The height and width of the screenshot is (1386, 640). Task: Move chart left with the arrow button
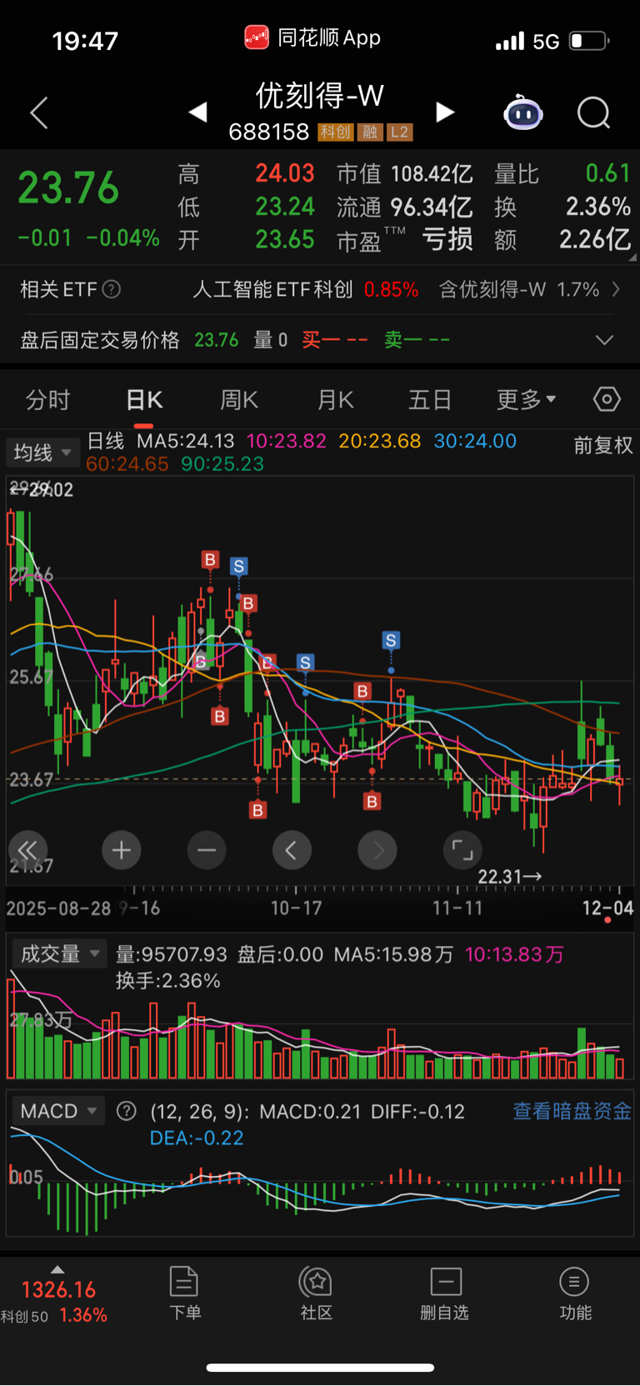(x=292, y=850)
